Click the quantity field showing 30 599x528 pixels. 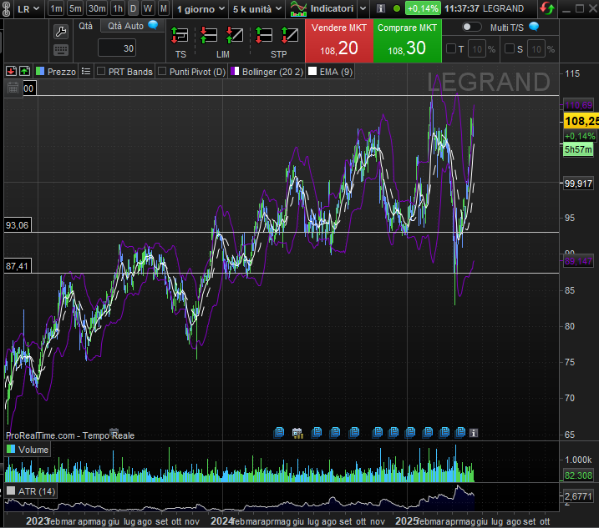point(117,48)
